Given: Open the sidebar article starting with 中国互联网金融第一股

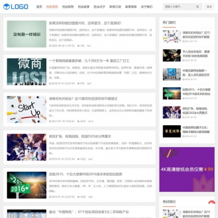Looking at the screenshot, I should point(196,73).
